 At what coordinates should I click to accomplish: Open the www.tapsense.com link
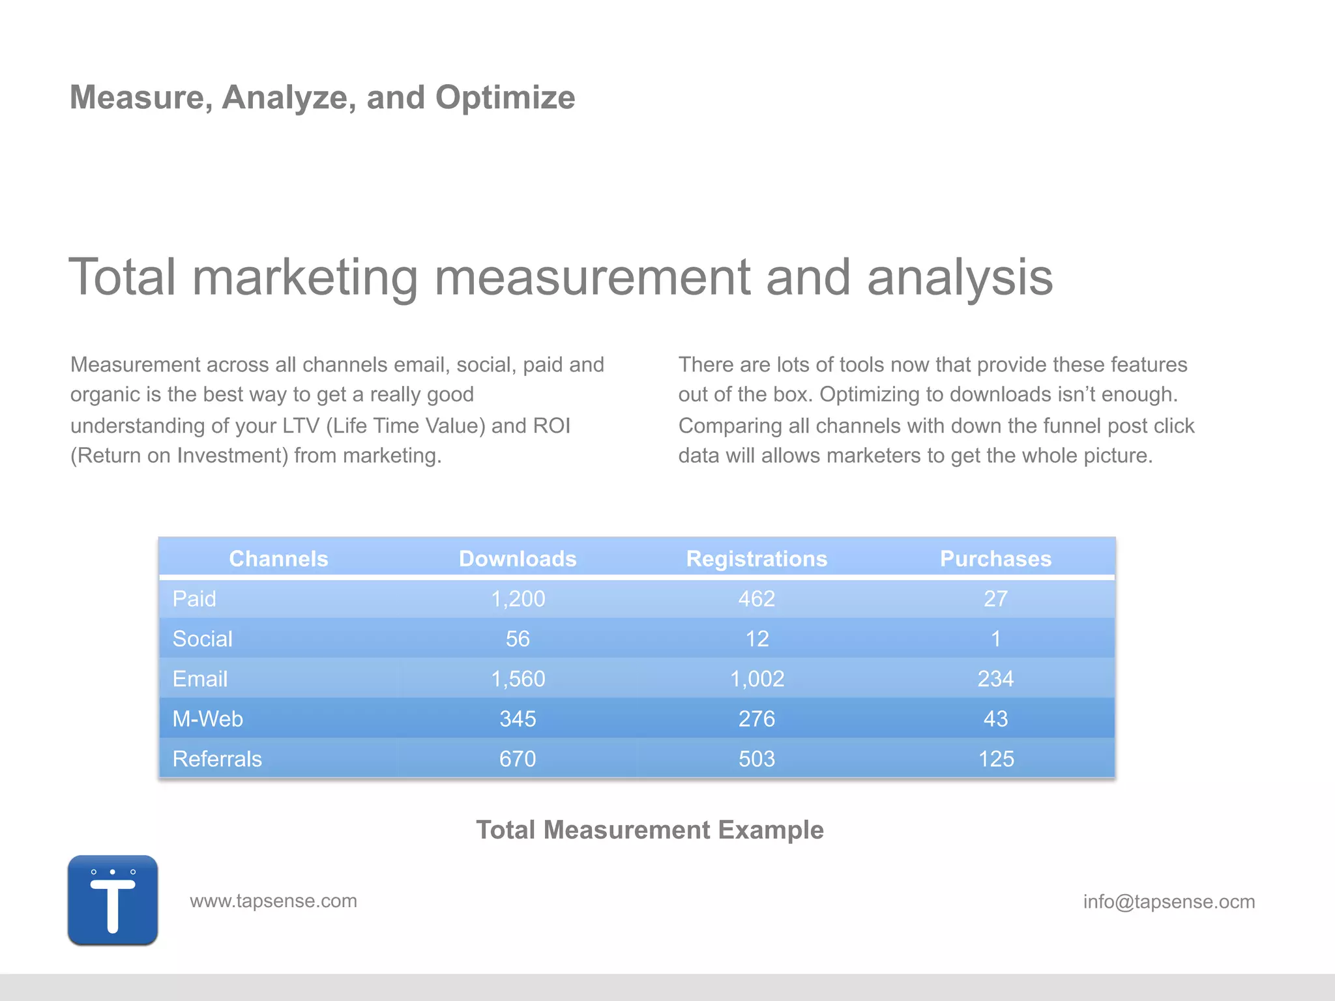273,901
